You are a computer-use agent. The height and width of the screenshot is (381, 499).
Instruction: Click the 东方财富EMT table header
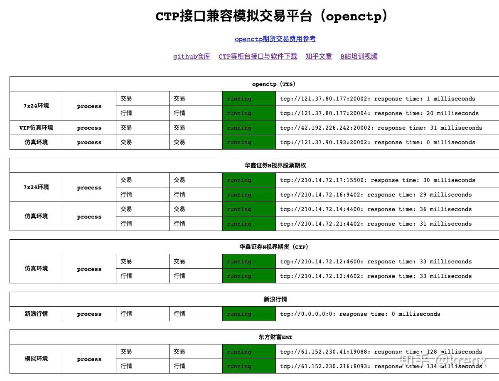click(275, 337)
